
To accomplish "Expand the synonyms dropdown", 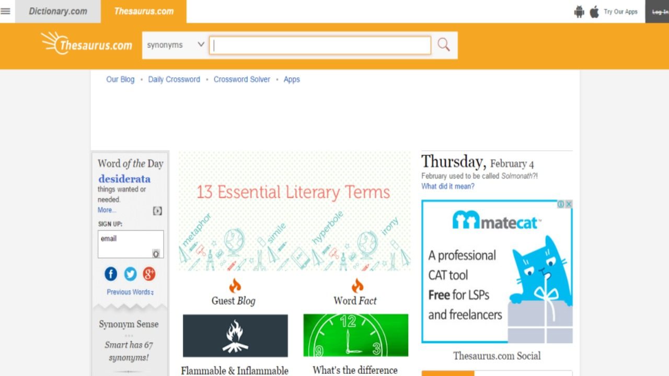I will tap(176, 45).
